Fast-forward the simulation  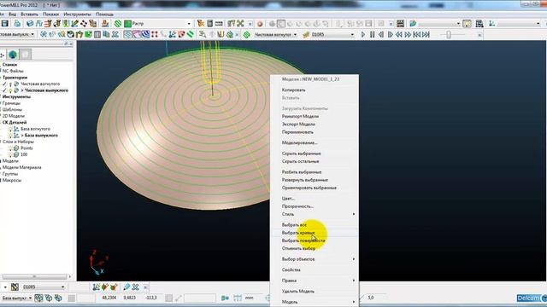pos(408,34)
